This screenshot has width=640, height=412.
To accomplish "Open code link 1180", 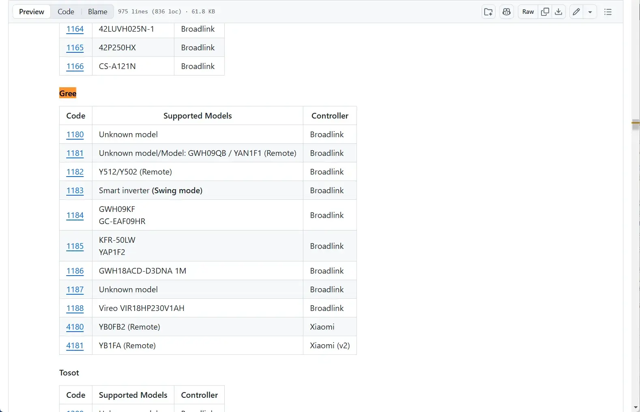I will pos(75,134).
